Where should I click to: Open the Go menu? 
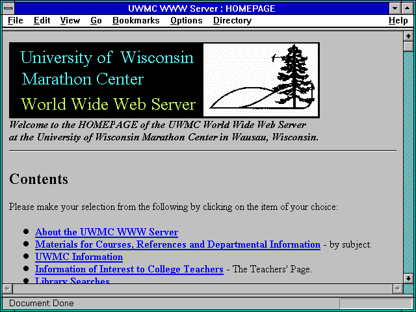coord(96,20)
